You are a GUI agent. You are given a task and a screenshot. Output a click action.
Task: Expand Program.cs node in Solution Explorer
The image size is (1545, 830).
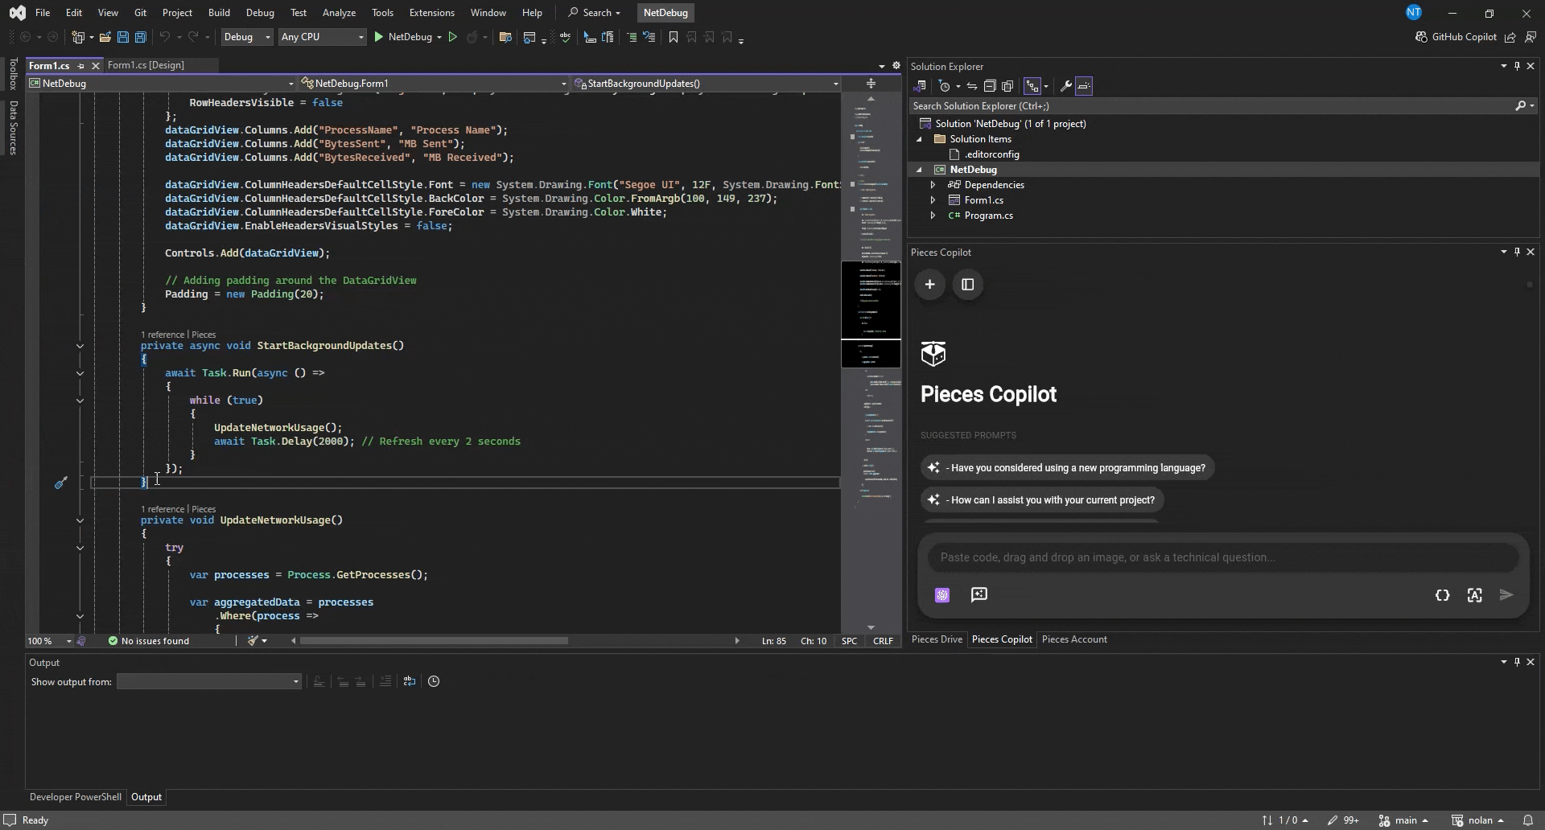tap(933, 216)
